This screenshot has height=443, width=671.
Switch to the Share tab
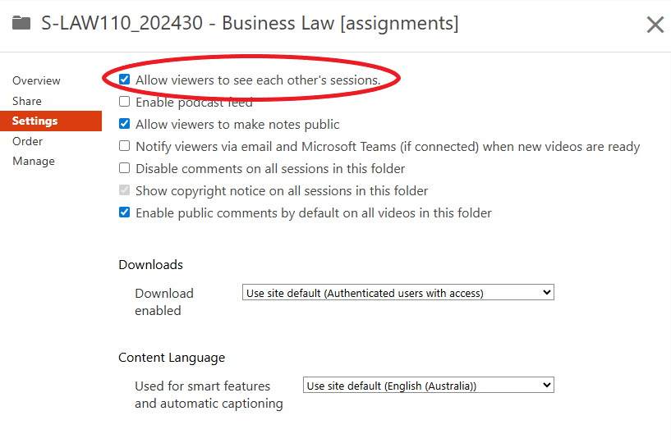[x=27, y=101]
